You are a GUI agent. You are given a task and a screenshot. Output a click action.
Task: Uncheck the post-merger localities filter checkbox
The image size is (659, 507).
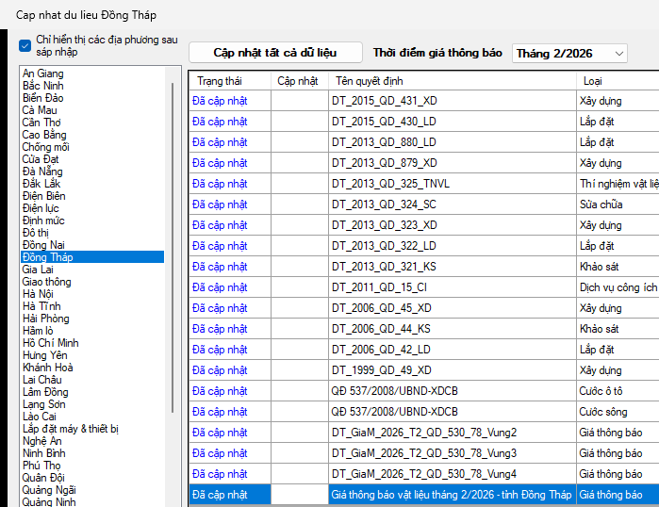[x=25, y=45]
